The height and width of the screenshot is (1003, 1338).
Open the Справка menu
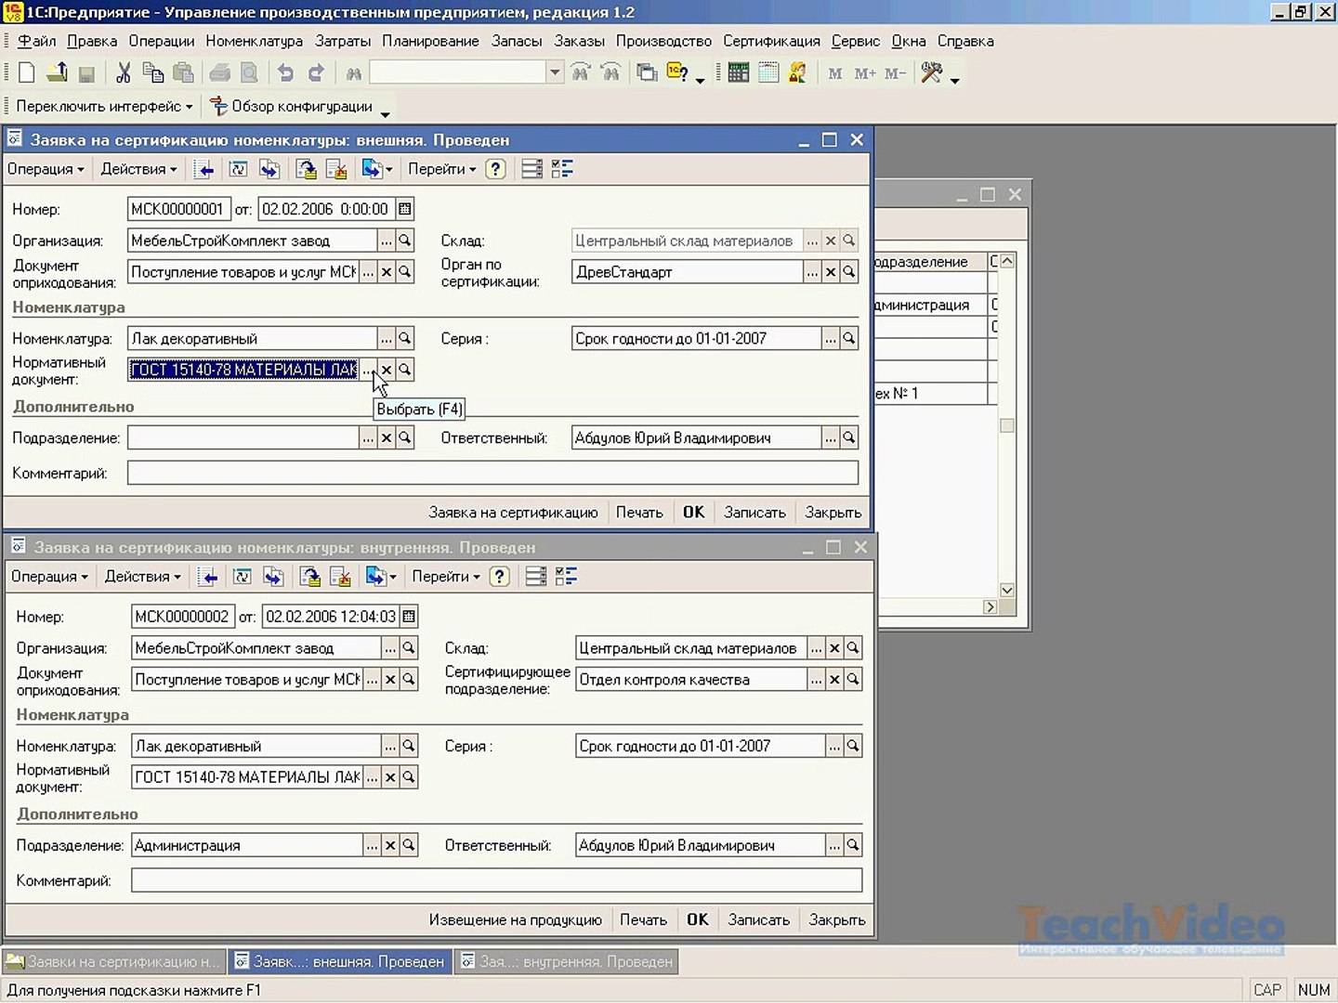pos(965,41)
